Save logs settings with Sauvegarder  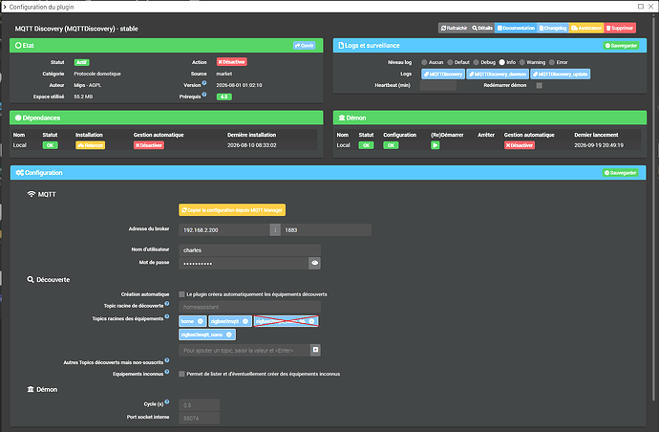pyautogui.click(x=621, y=46)
